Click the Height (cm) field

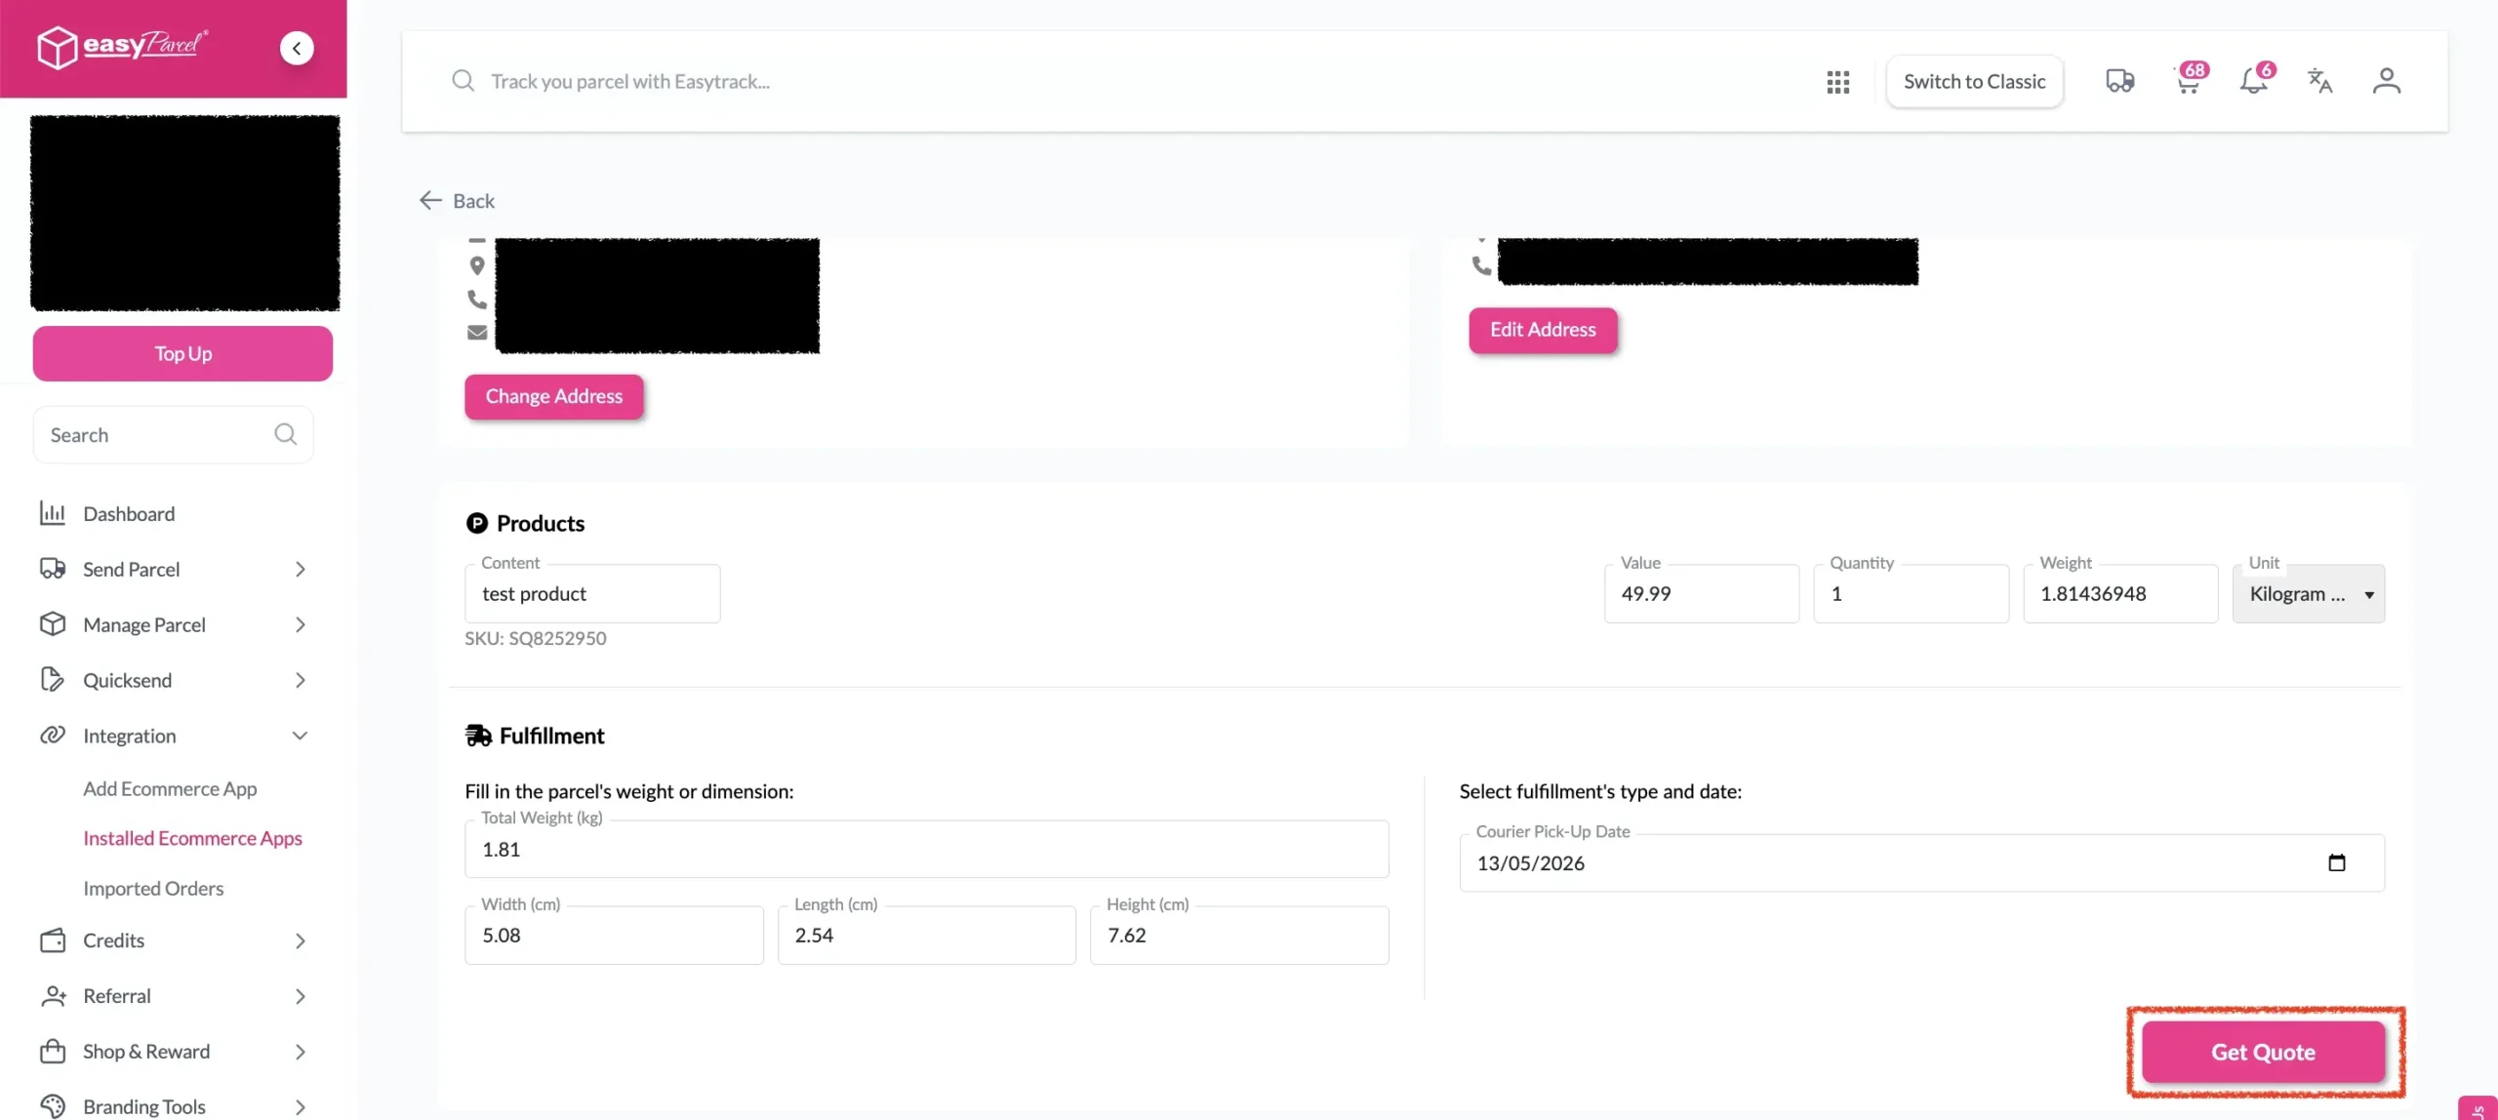tap(1239, 935)
